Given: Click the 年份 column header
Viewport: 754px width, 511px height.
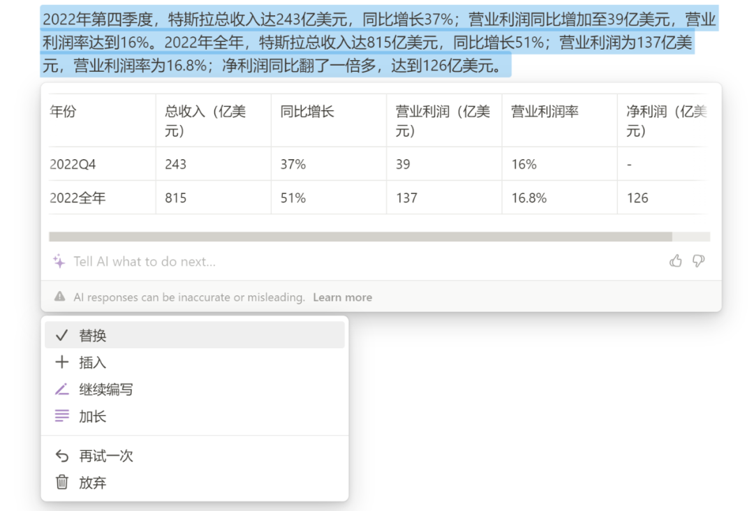Looking at the screenshot, I should click(x=102, y=120).
